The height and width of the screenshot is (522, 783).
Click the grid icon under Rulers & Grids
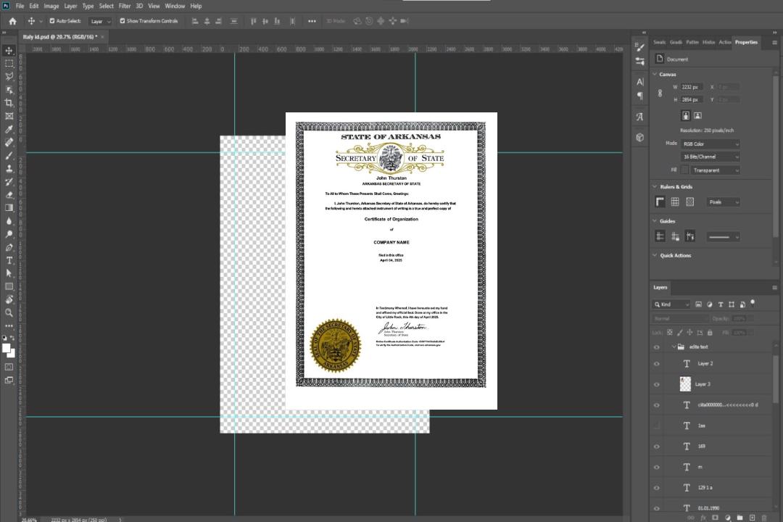point(675,202)
